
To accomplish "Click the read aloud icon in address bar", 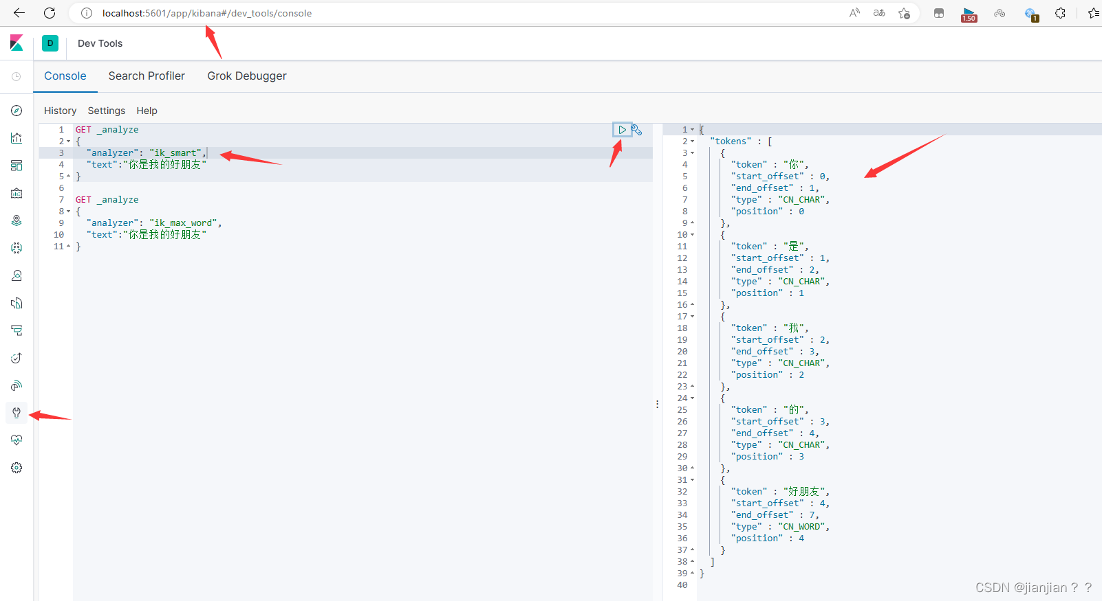I will pos(854,13).
